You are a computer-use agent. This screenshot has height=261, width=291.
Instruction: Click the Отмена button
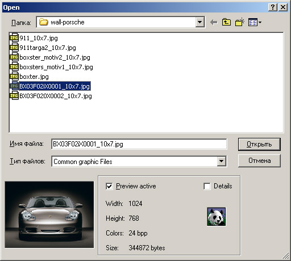coord(259,161)
